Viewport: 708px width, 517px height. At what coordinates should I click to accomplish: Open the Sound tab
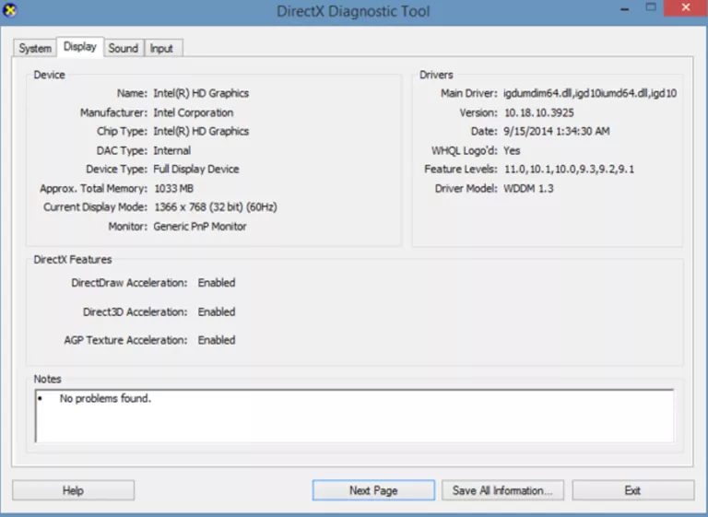pyautogui.click(x=124, y=48)
